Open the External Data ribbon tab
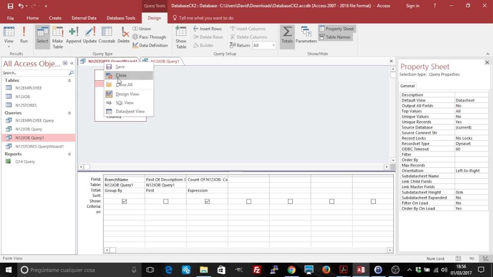Screen dimensions: 493x277 [84, 18]
